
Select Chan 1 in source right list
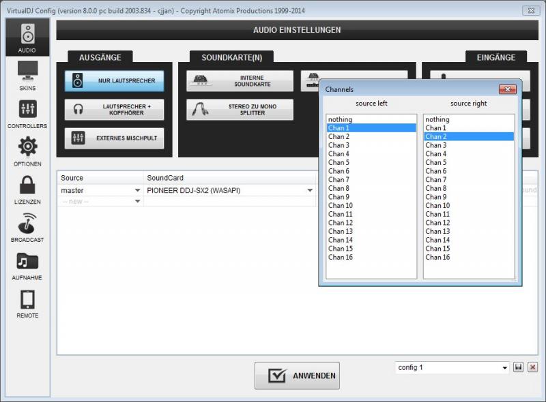point(469,128)
